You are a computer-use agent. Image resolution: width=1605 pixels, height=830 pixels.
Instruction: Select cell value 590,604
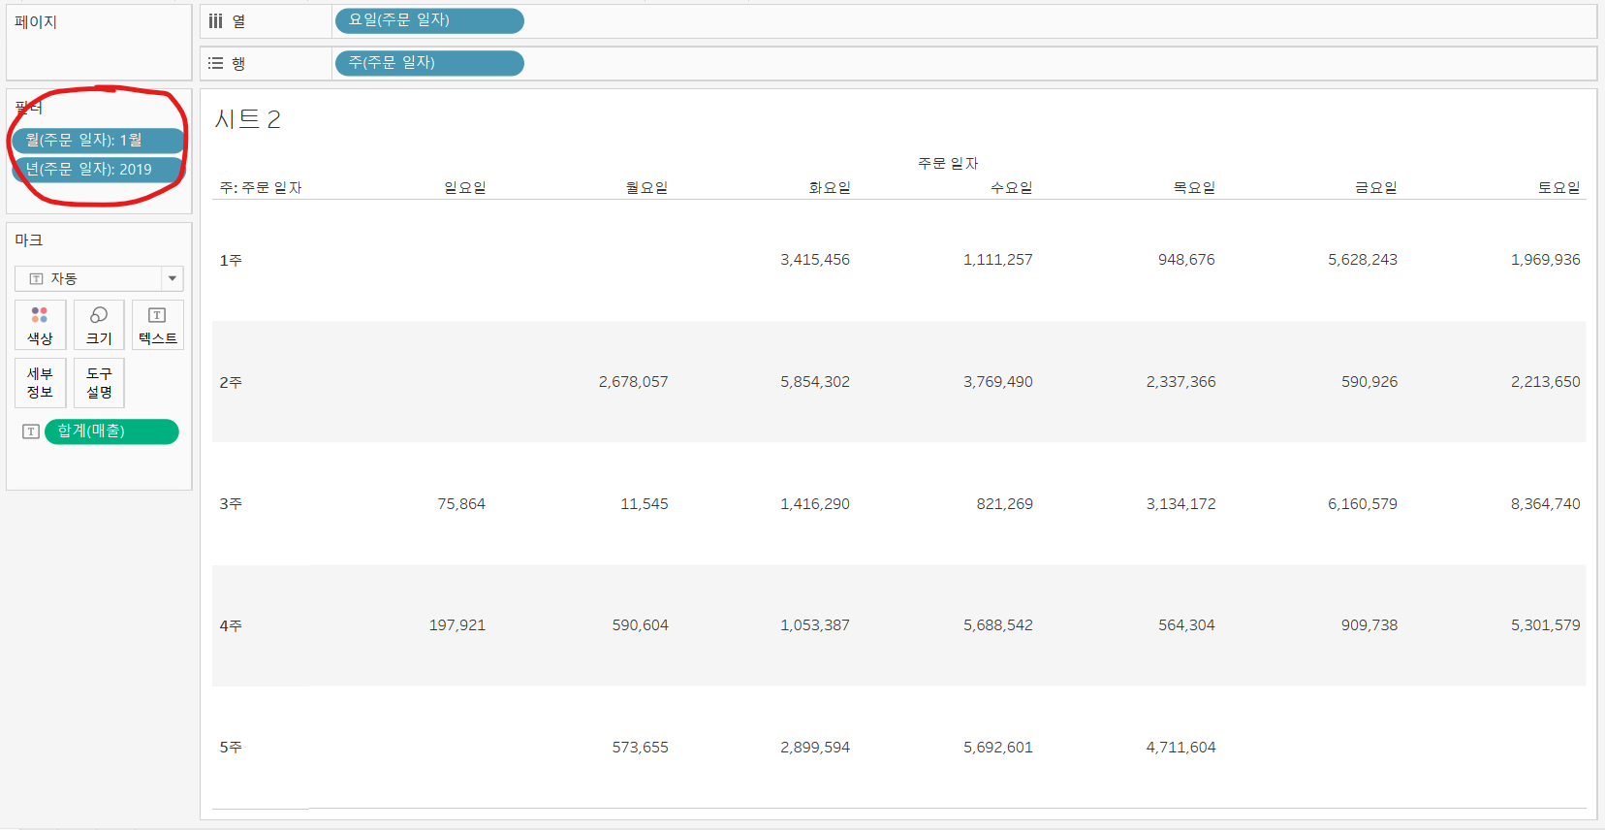[x=641, y=625]
